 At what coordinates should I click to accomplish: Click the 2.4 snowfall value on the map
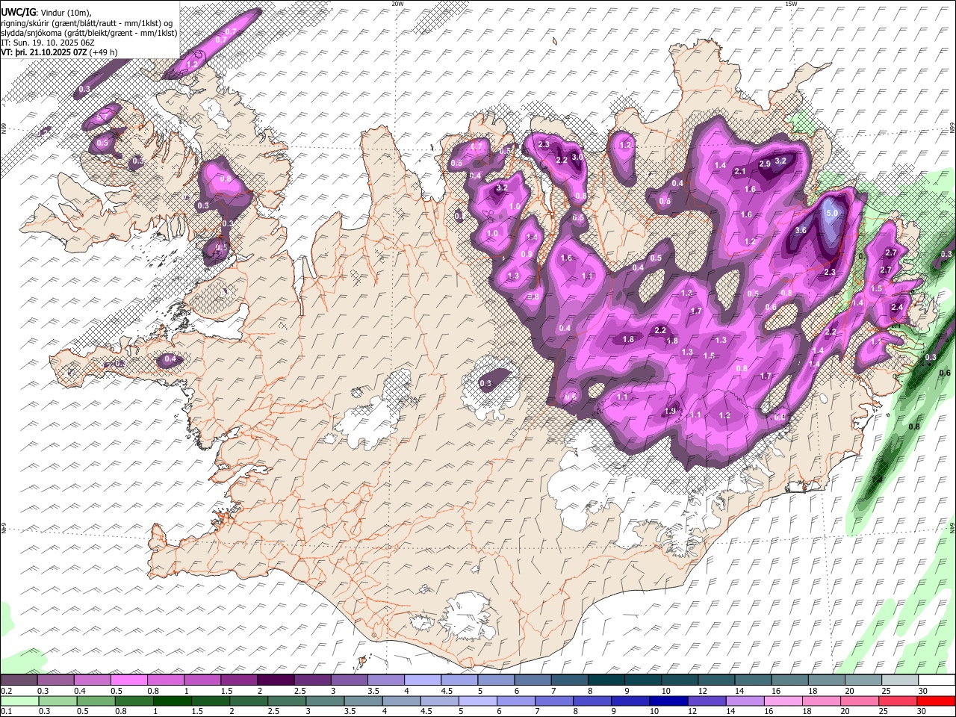[x=897, y=308]
